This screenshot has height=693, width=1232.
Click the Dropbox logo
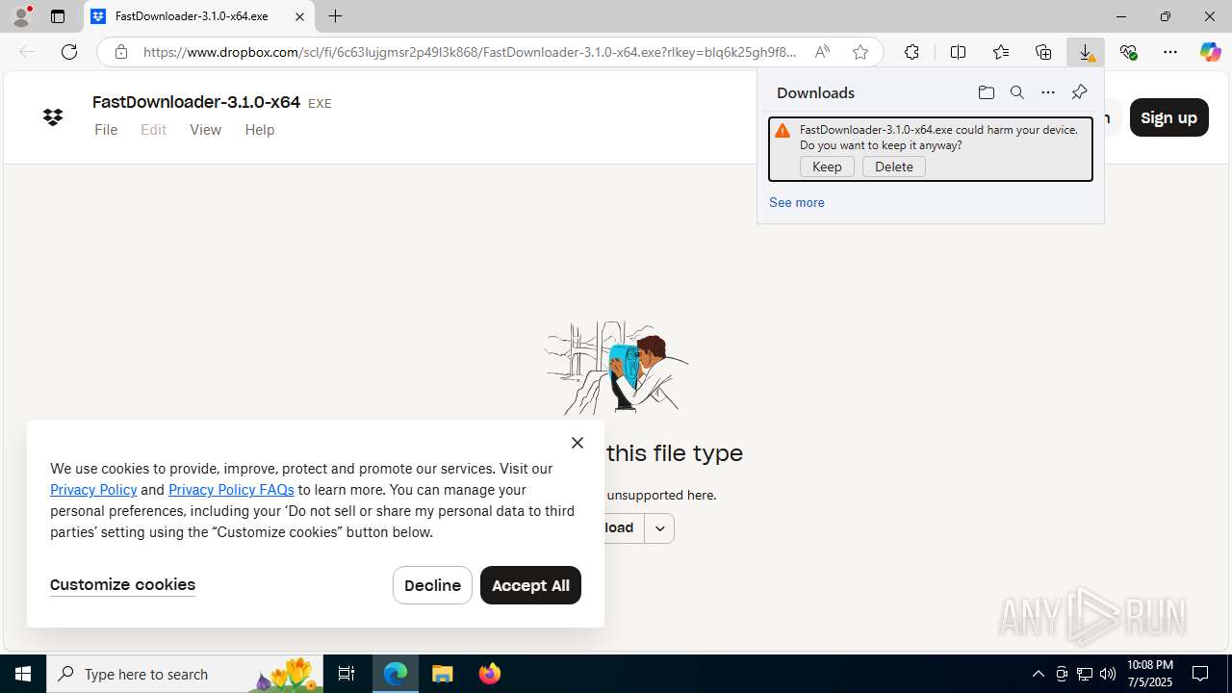(x=53, y=117)
